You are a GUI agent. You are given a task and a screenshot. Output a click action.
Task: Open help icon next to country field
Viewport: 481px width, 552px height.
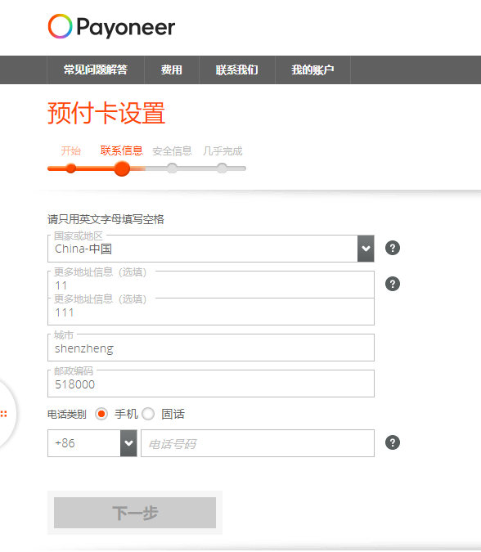click(393, 248)
